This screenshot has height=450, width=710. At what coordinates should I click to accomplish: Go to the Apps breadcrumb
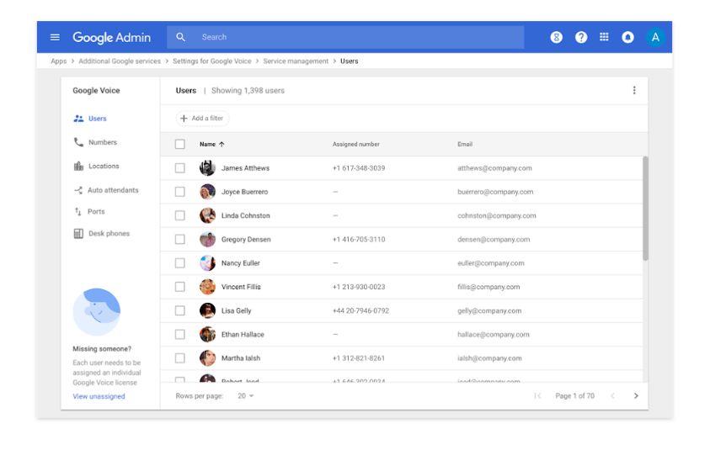(58, 61)
